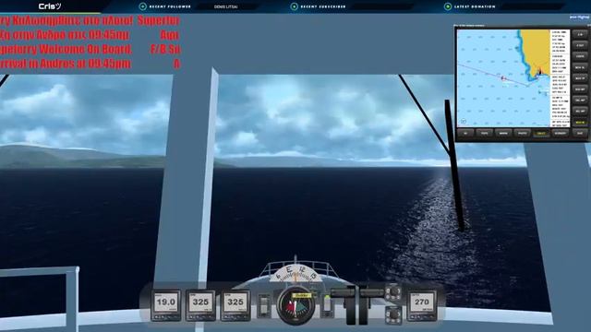Viewport: 591px width, 332px height.
Task: Click the Latest Donation circle icon
Action: click(448, 6)
